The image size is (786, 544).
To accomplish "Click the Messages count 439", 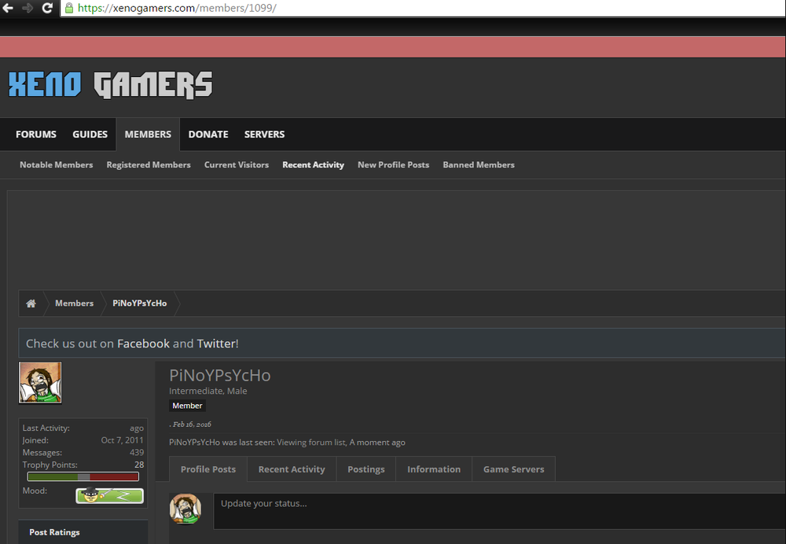I will click(x=137, y=452).
